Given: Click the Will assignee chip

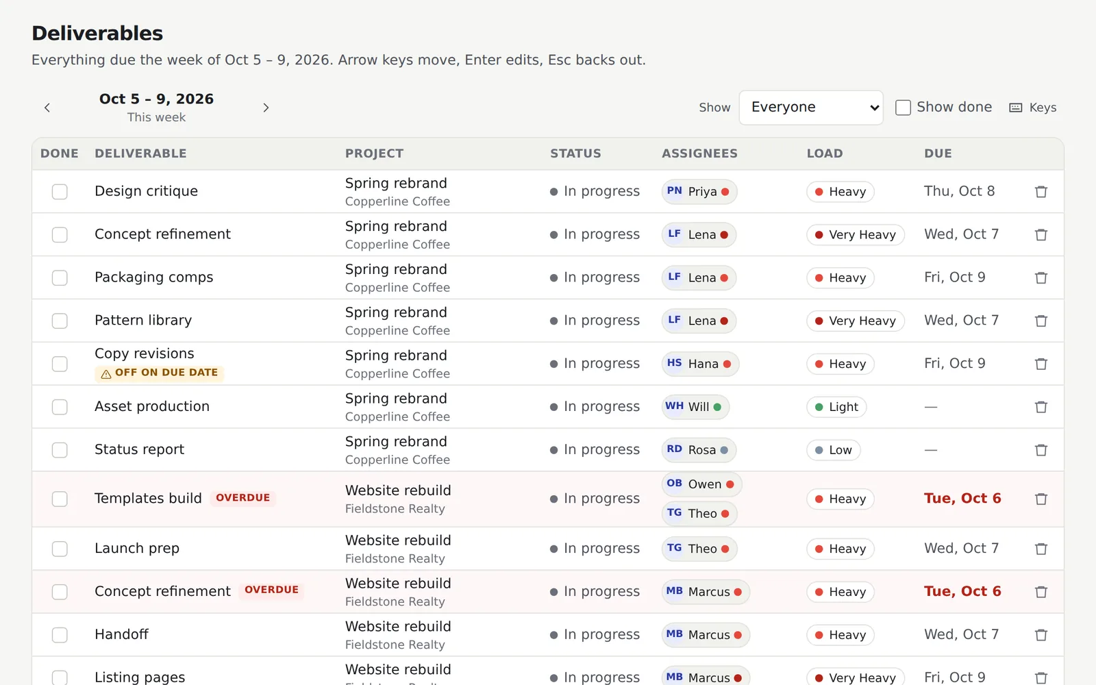Looking at the screenshot, I should pos(695,407).
